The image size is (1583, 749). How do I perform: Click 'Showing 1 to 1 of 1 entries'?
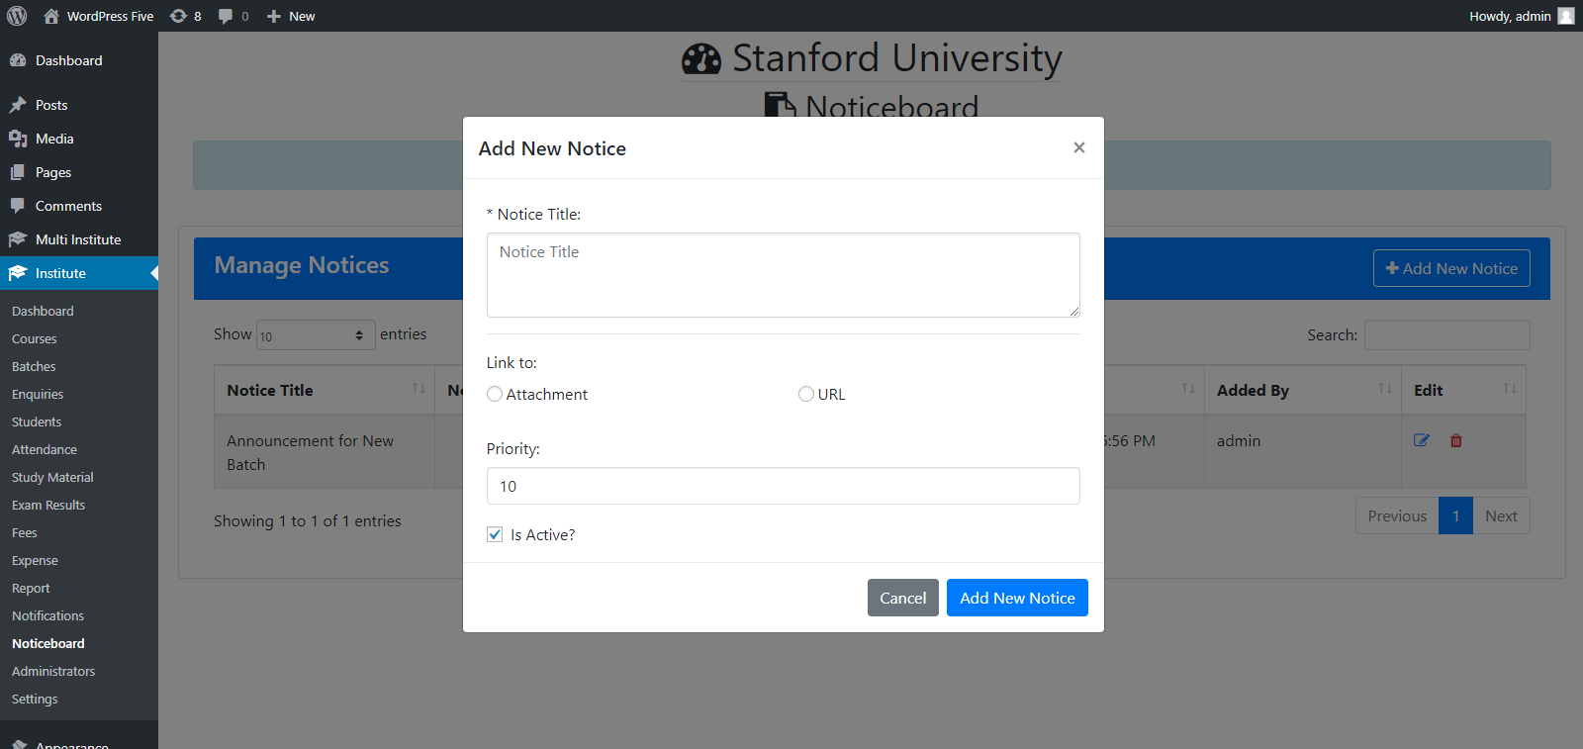pyautogui.click(x=308, y=520)
